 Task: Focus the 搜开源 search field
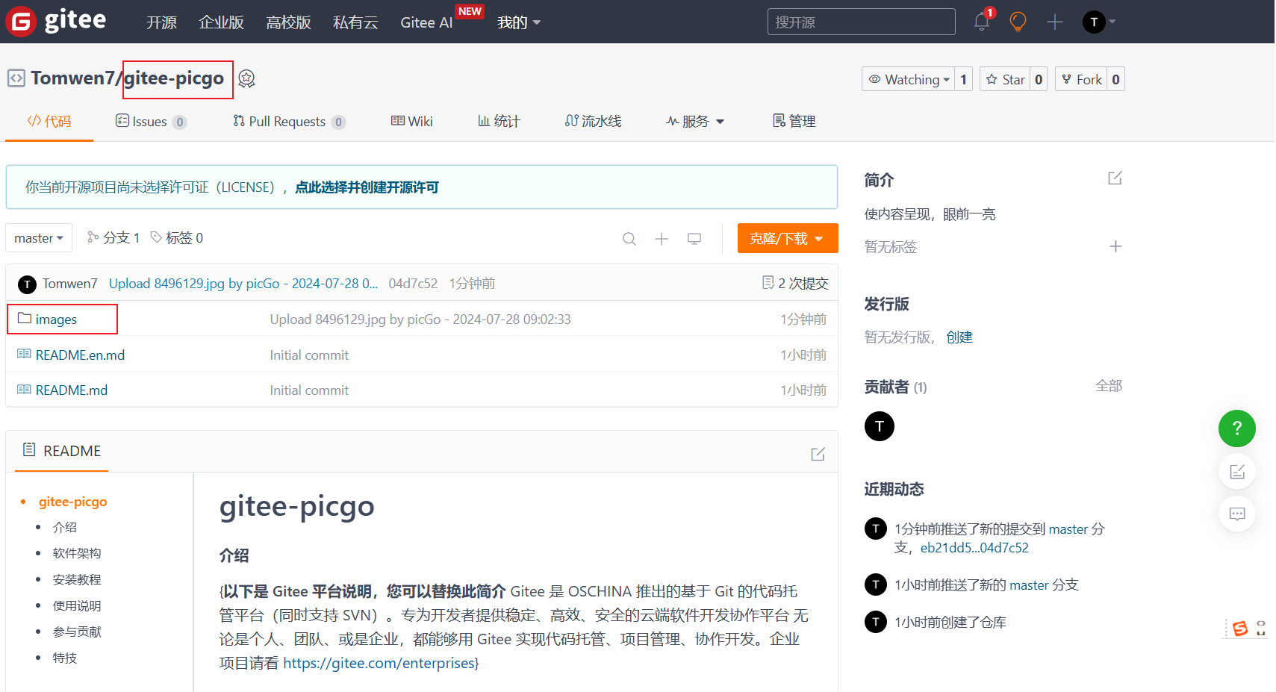(861, 22)
